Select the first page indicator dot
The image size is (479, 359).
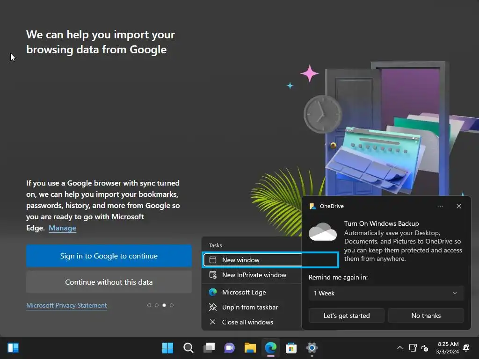point(149,305)
